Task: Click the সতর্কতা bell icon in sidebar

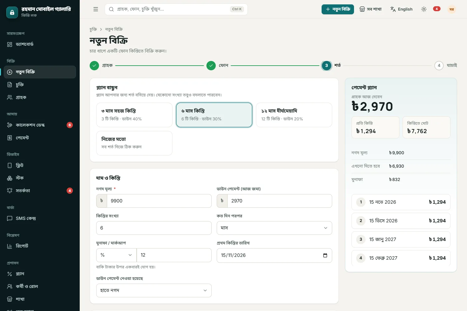Action: (10, 191)
